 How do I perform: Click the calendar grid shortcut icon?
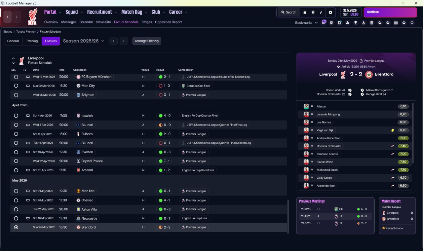396,23
